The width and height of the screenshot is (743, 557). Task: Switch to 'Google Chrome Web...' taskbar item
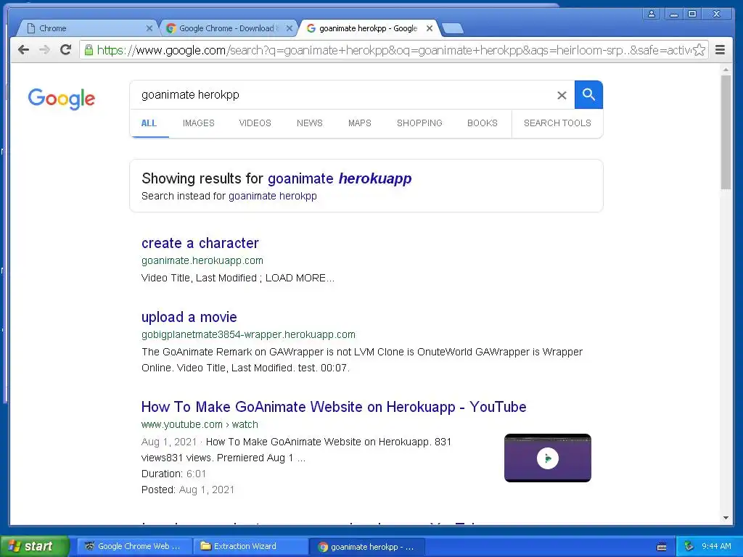(x=134, y=546)
